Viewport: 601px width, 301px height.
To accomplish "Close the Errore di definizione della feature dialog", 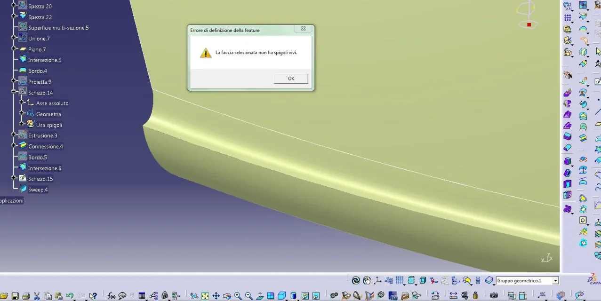I will coord(303,29).
